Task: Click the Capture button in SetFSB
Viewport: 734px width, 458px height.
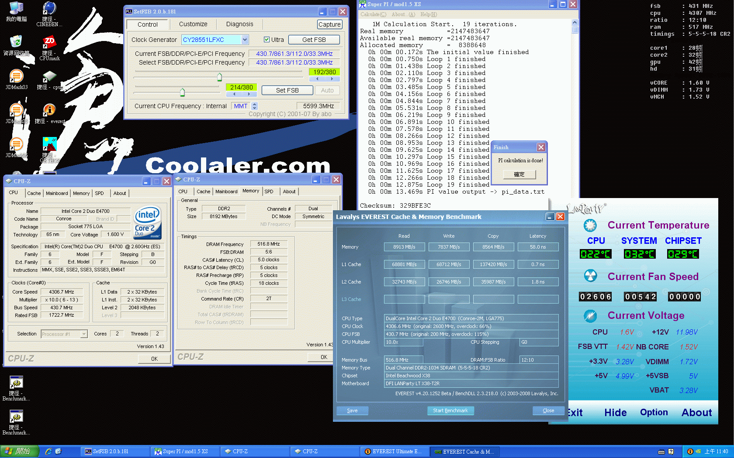Action: pos(330,24)
